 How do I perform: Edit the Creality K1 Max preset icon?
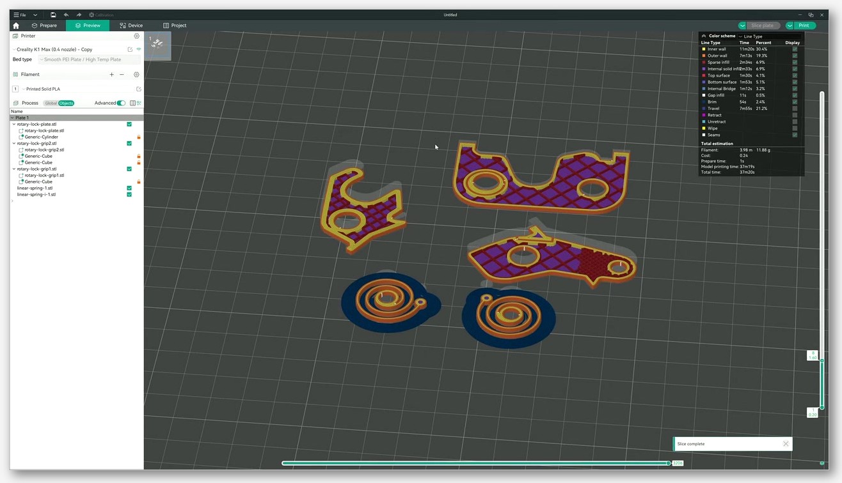tap(130, 49)
